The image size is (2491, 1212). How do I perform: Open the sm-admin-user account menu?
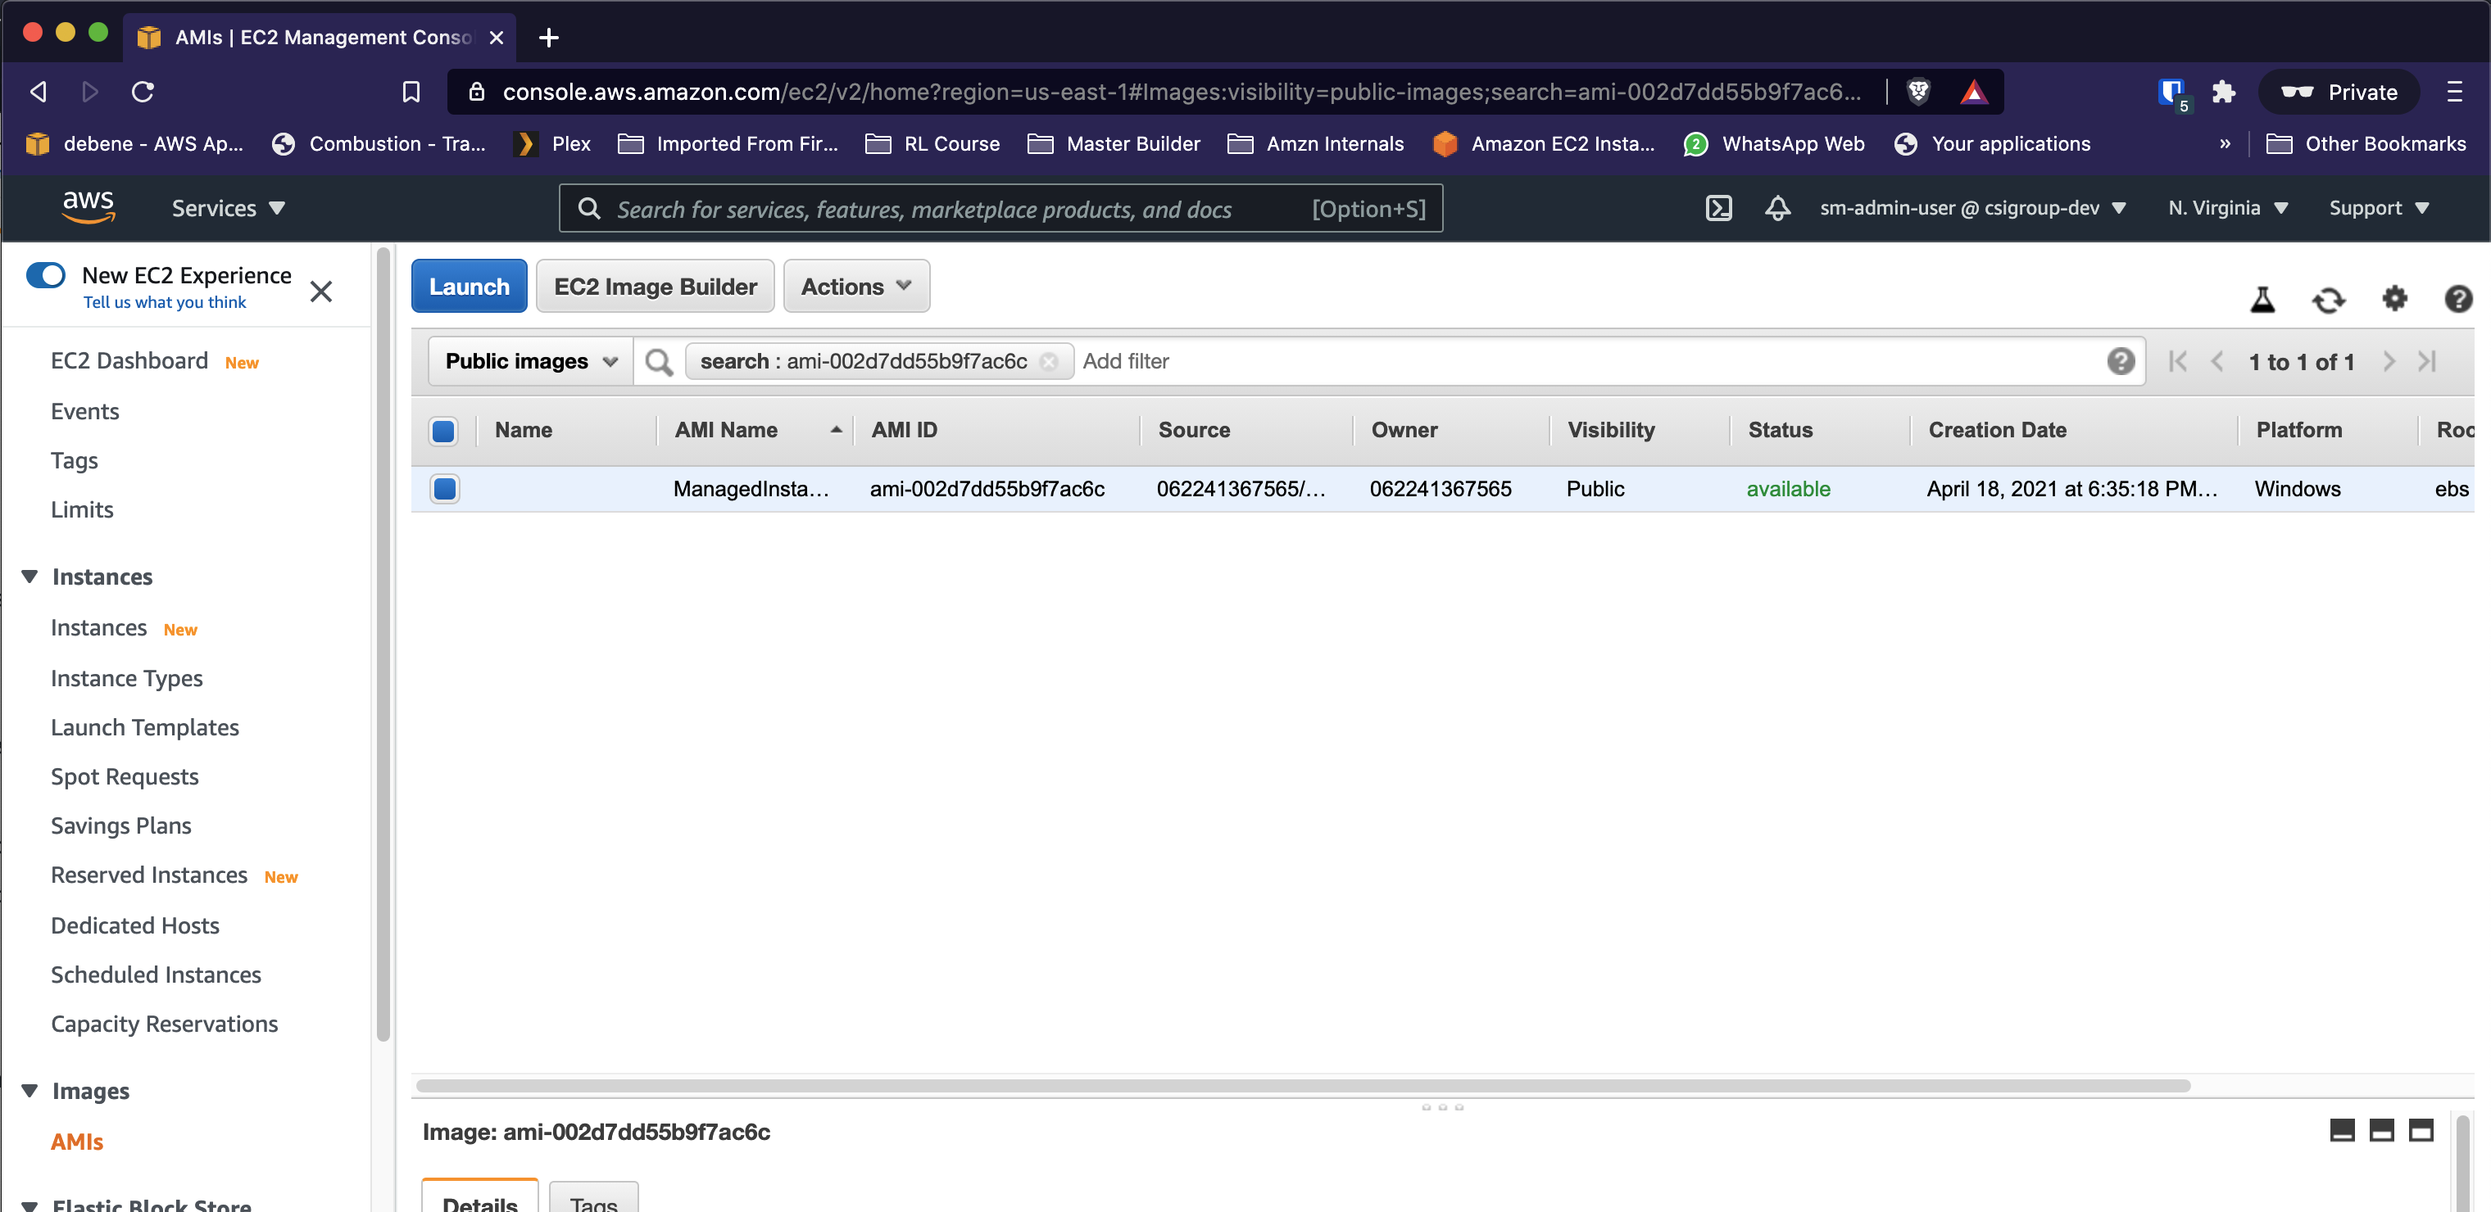click(x=1972, y=208)
